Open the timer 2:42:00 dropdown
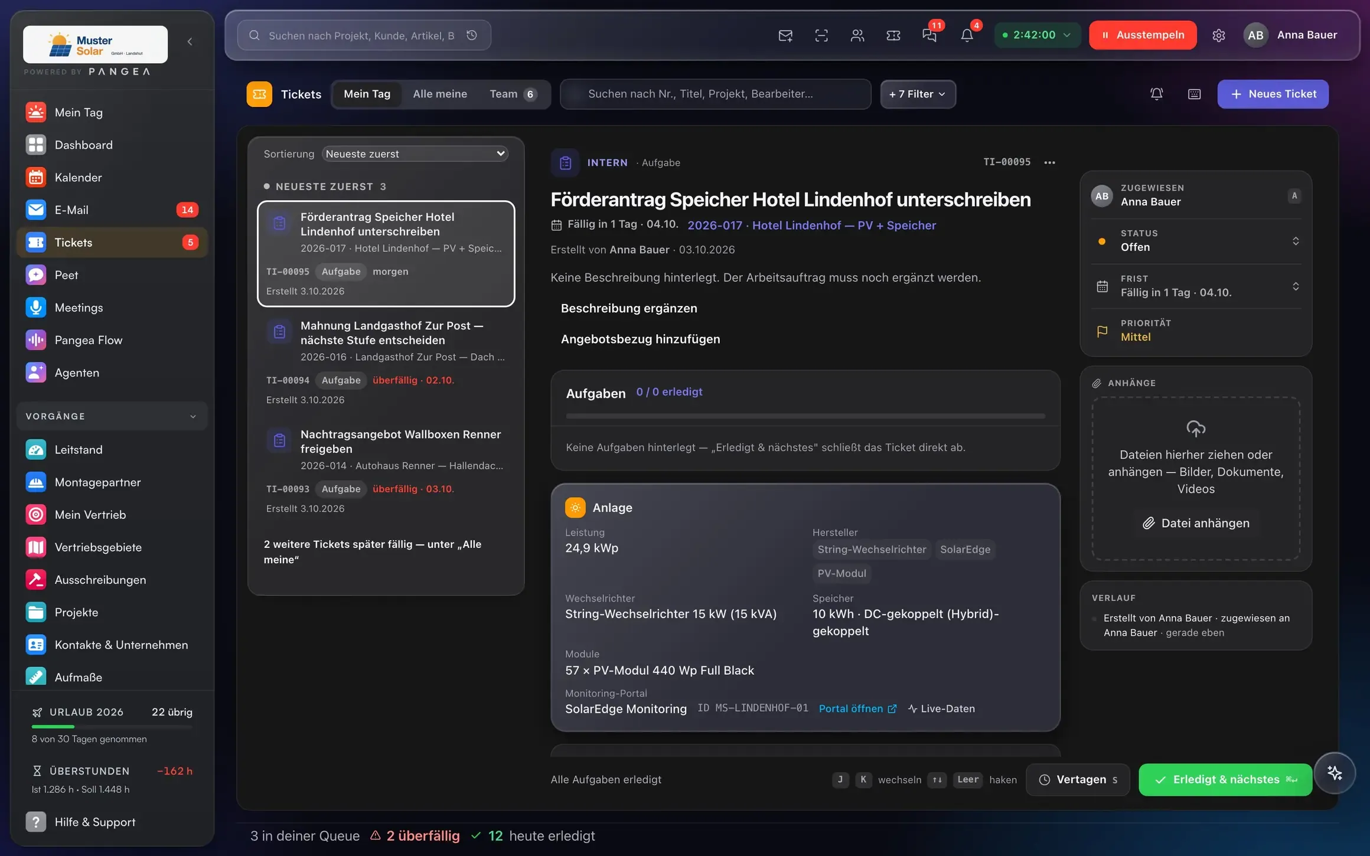The width and height of the screenshot is (1370, 856). click(x=1037, y=35)
